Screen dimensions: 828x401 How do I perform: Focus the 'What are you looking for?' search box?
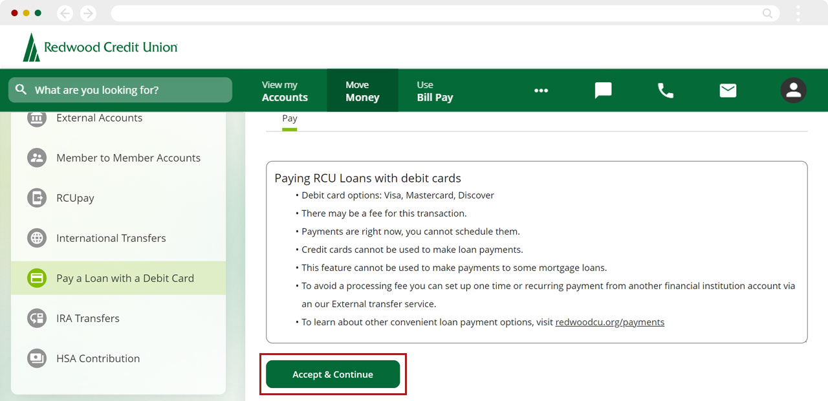pos(120,90)
